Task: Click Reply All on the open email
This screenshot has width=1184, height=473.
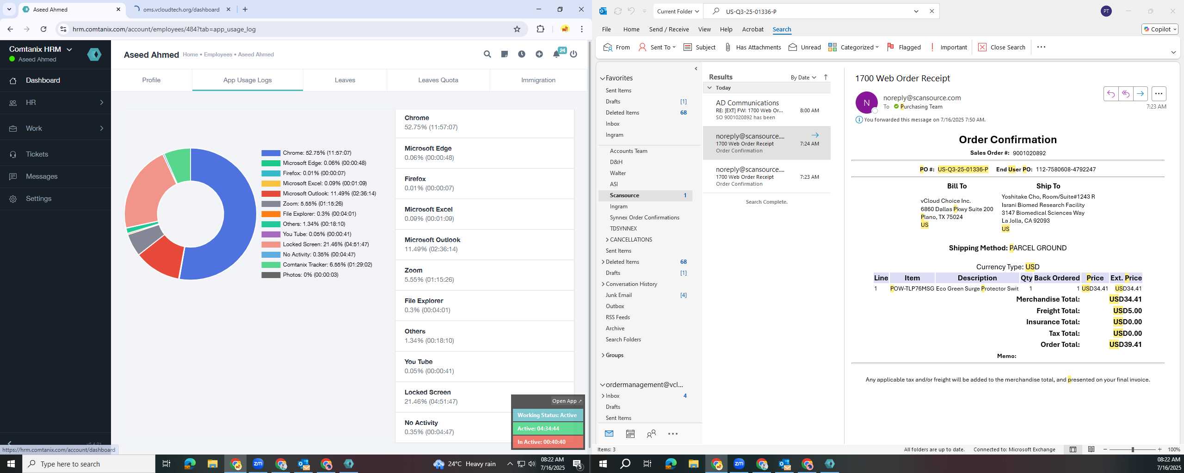Action: [1126, 94]
